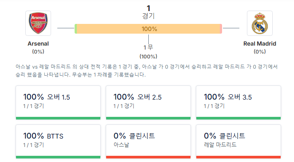Open the Arsenal team name link
The height and width of the screenshot is (162, 294).
38,43
